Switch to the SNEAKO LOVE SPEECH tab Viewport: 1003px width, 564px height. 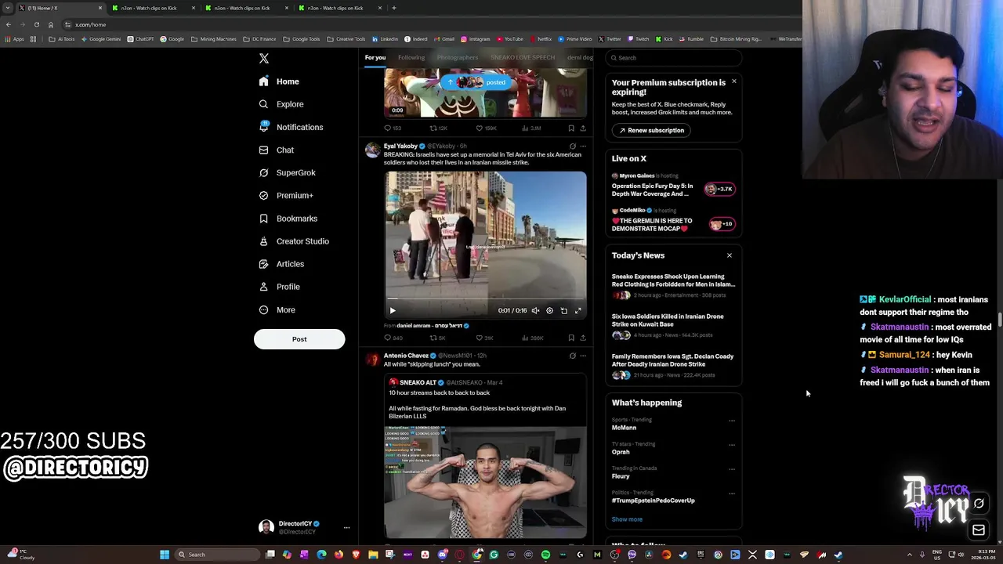pos(523,57)
